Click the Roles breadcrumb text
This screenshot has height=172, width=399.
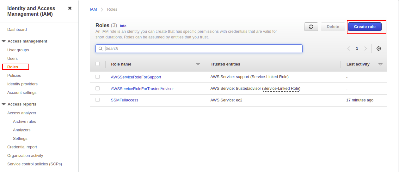click(112, 9)
